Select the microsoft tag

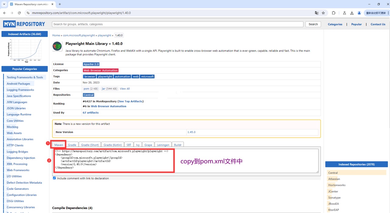pyautogui.click(x=147, y=77)
